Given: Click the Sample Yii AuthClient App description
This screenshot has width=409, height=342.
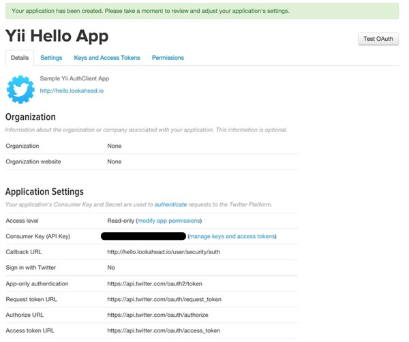Looking at the screenshot, I should [x=74, y=78].
